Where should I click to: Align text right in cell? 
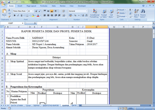(x=52, y=15)
